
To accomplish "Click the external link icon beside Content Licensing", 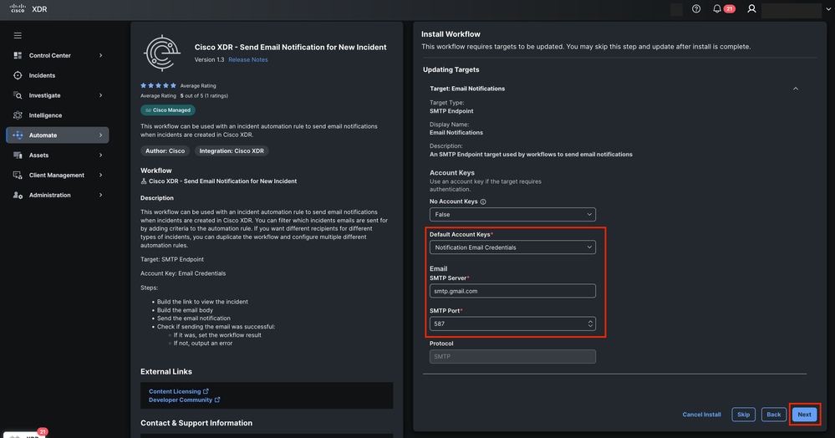I will 206,391.
